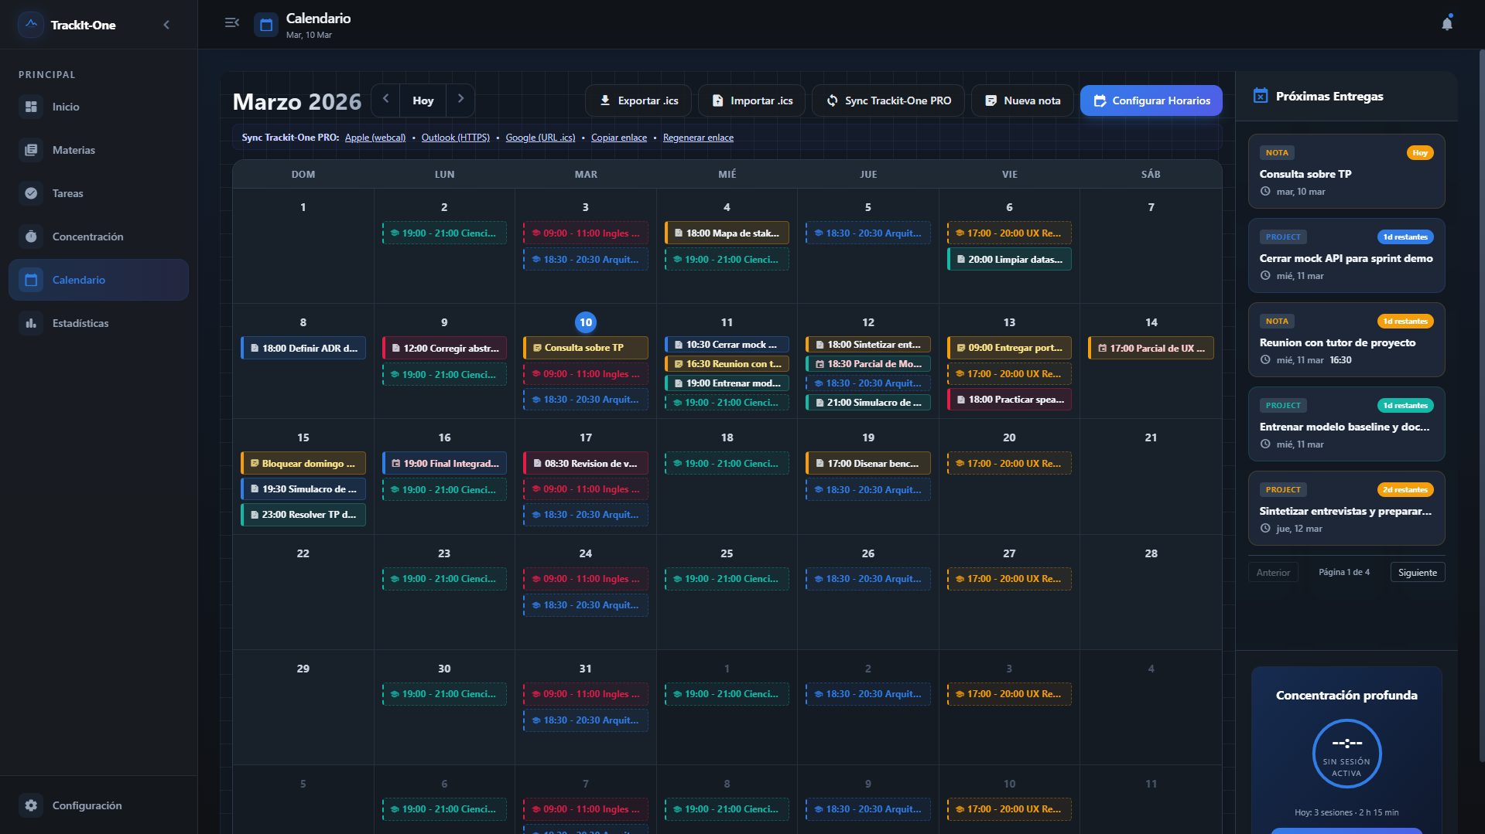Open Entrenar modelo baseline card

click(x=1346, y=424)
